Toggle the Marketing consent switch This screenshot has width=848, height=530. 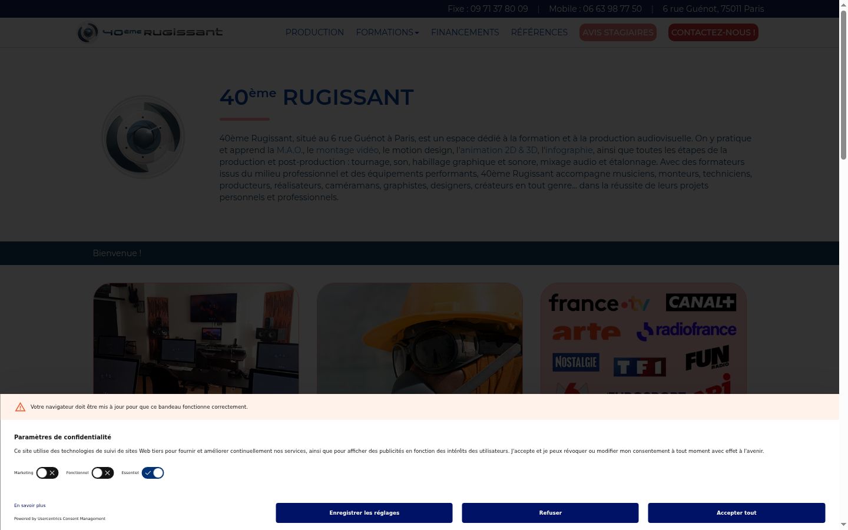point(47,473)
